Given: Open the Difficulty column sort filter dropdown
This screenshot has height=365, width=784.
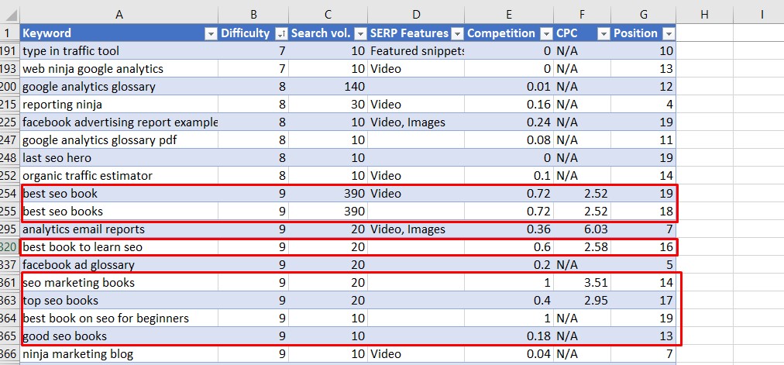Looking at the screenshot, I should point(281,33).
